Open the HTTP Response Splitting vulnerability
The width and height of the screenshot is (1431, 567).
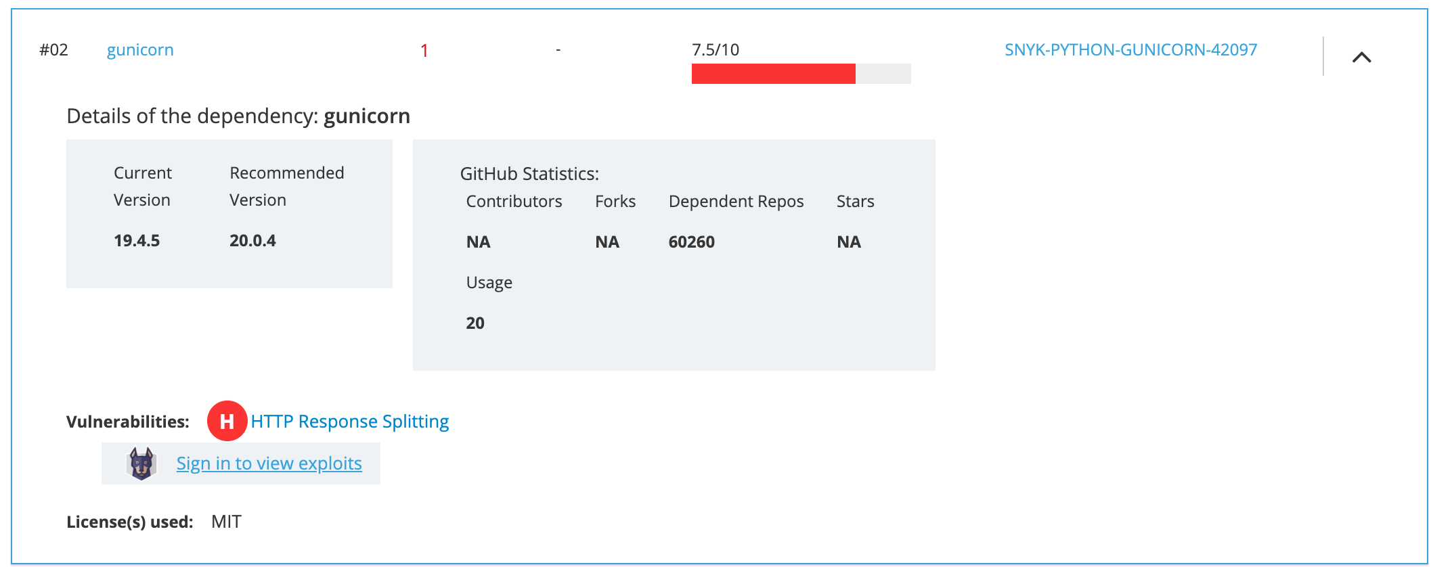pos(349,422)
